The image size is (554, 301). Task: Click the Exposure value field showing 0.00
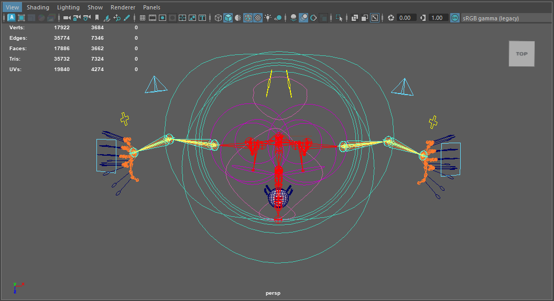click(405, 18)
